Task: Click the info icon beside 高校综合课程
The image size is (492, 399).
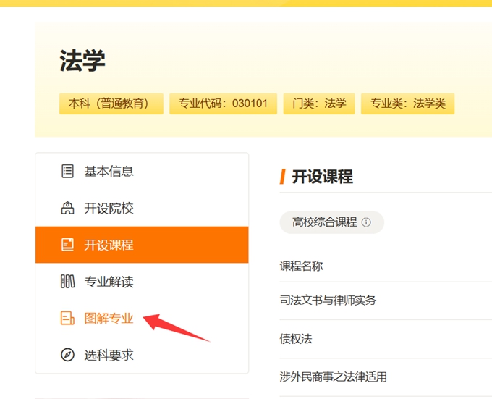Action: 366,222
